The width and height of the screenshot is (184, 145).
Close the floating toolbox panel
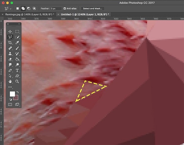pos(8,24)
